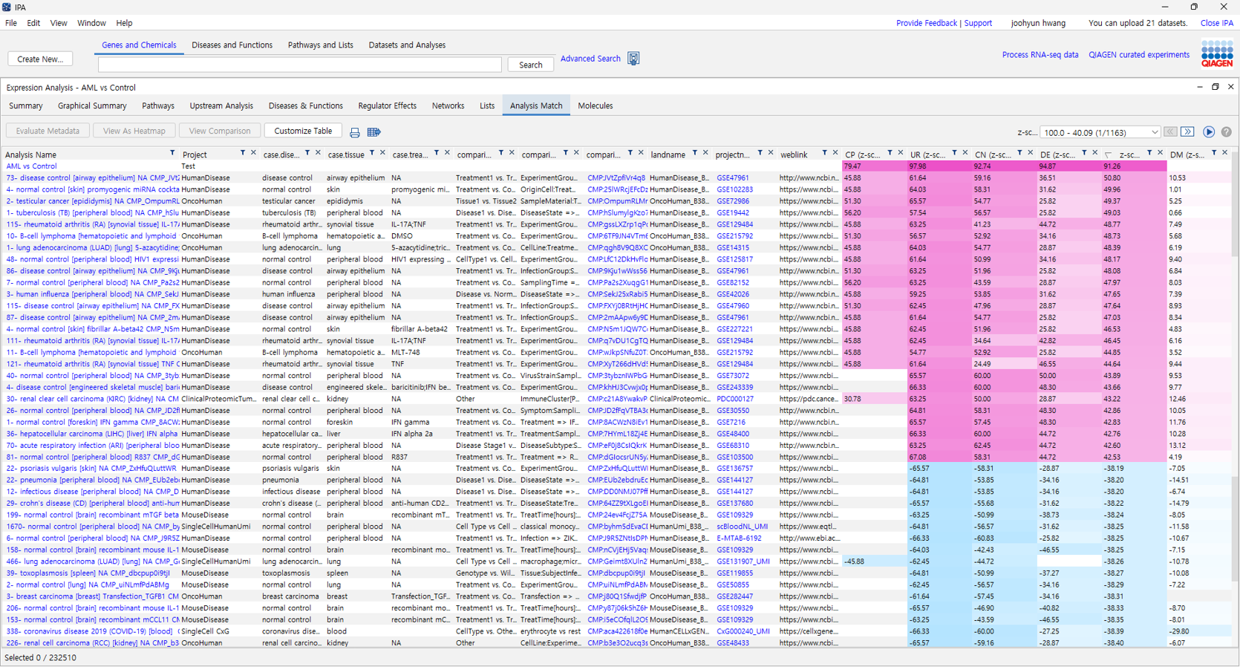Filter the case.disease column

tap(307, 153)
